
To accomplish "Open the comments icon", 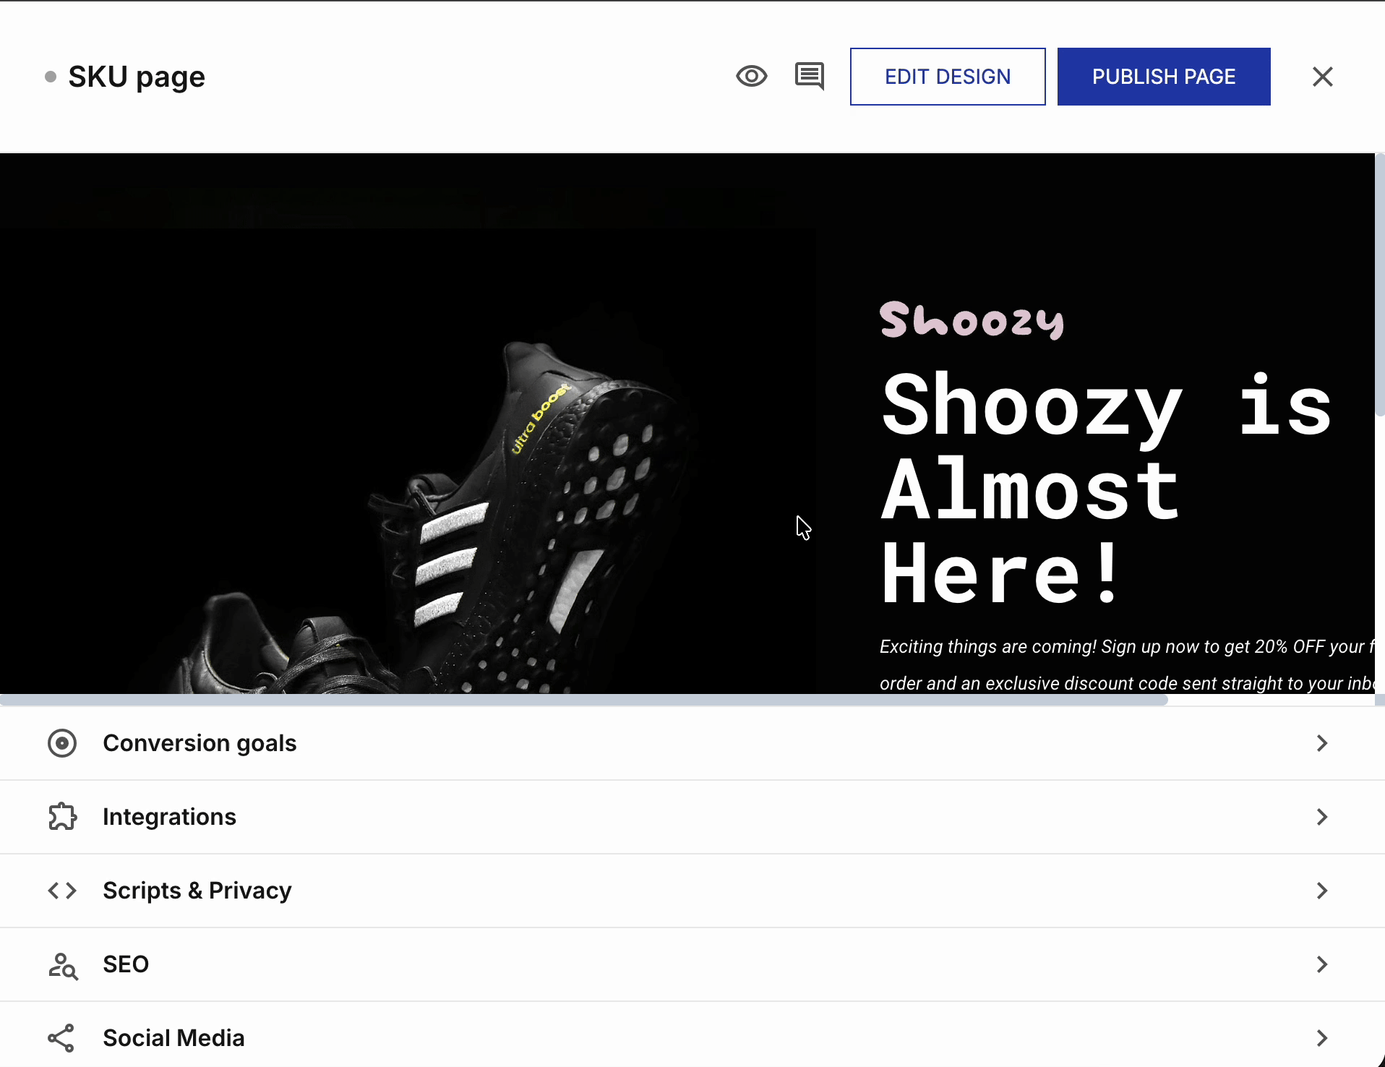I will click(809, 76).
